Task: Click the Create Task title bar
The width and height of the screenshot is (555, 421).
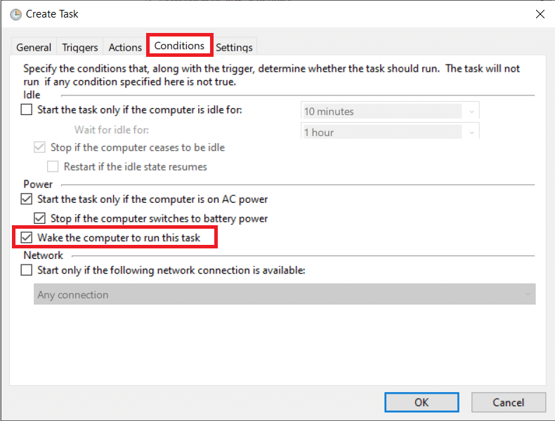Action: [x=281, y=14]
